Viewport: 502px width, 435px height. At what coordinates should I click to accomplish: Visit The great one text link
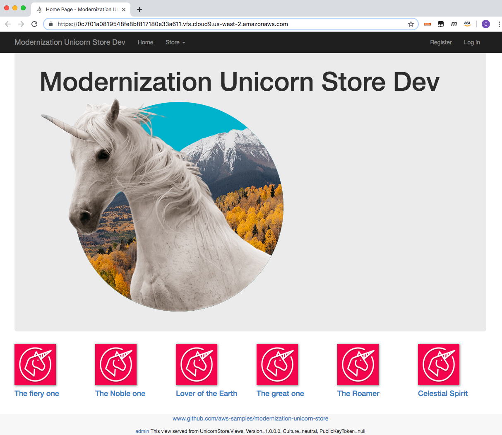[280, 394]
